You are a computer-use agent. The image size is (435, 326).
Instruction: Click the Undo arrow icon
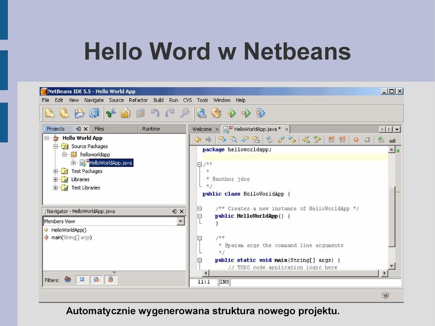[x=155, y=113]
